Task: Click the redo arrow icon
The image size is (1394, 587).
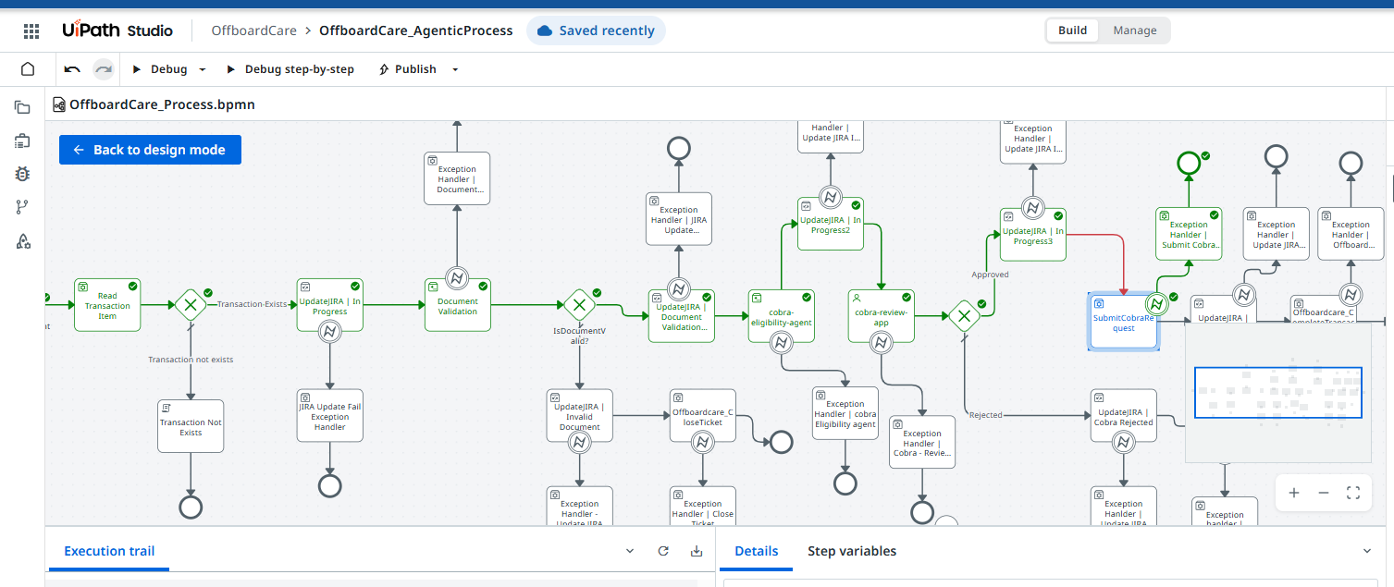Action: (104, 69)
